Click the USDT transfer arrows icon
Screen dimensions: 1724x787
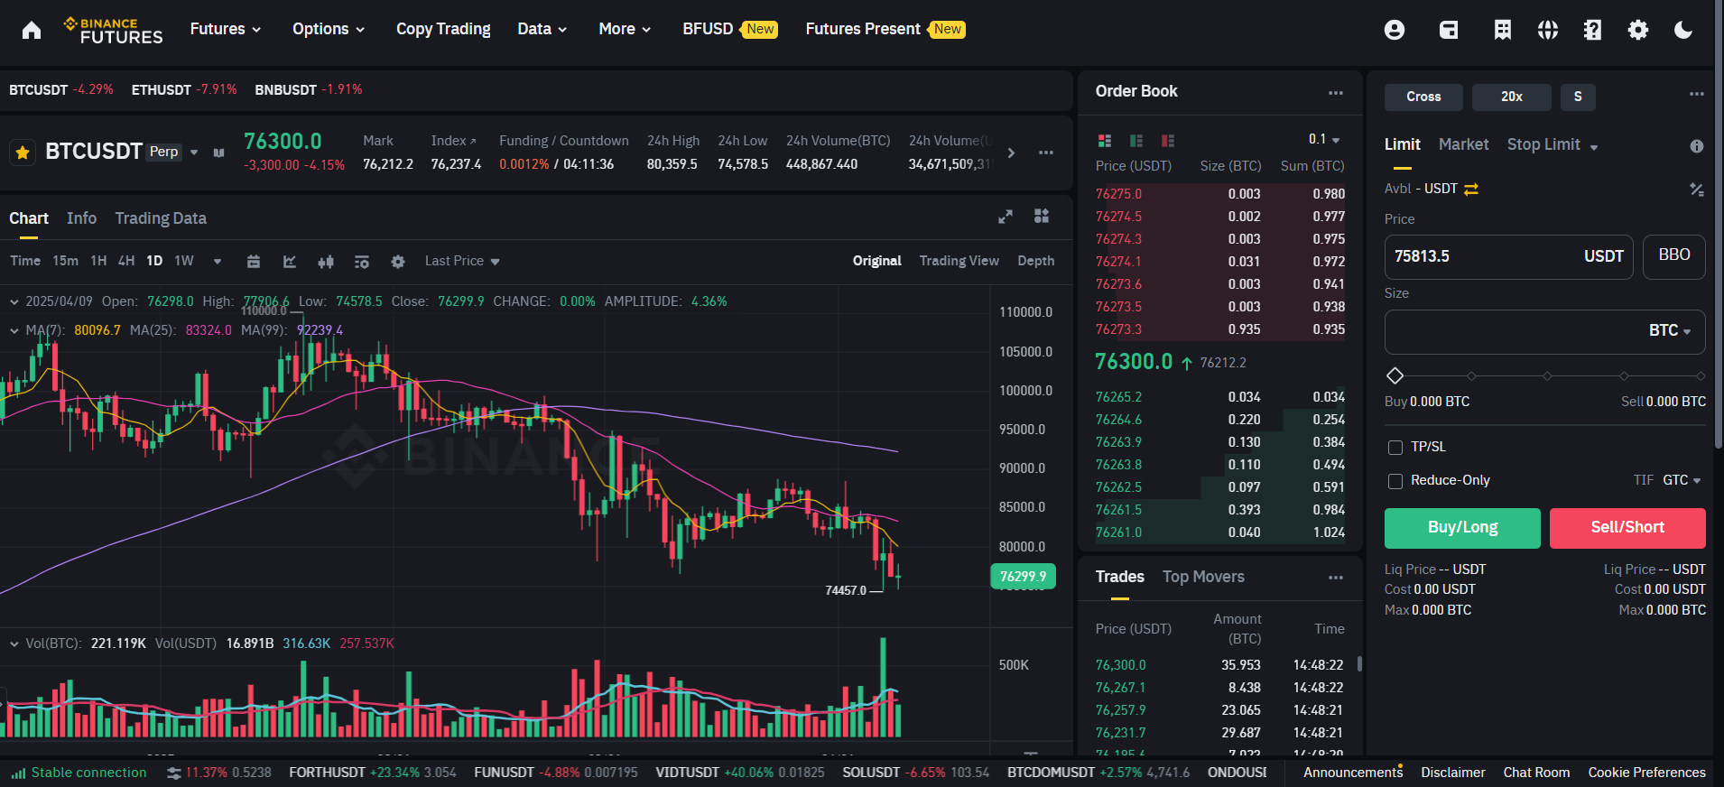click(x=1471, y=190)
